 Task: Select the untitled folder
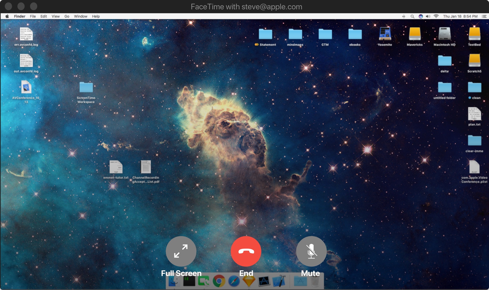445,90
